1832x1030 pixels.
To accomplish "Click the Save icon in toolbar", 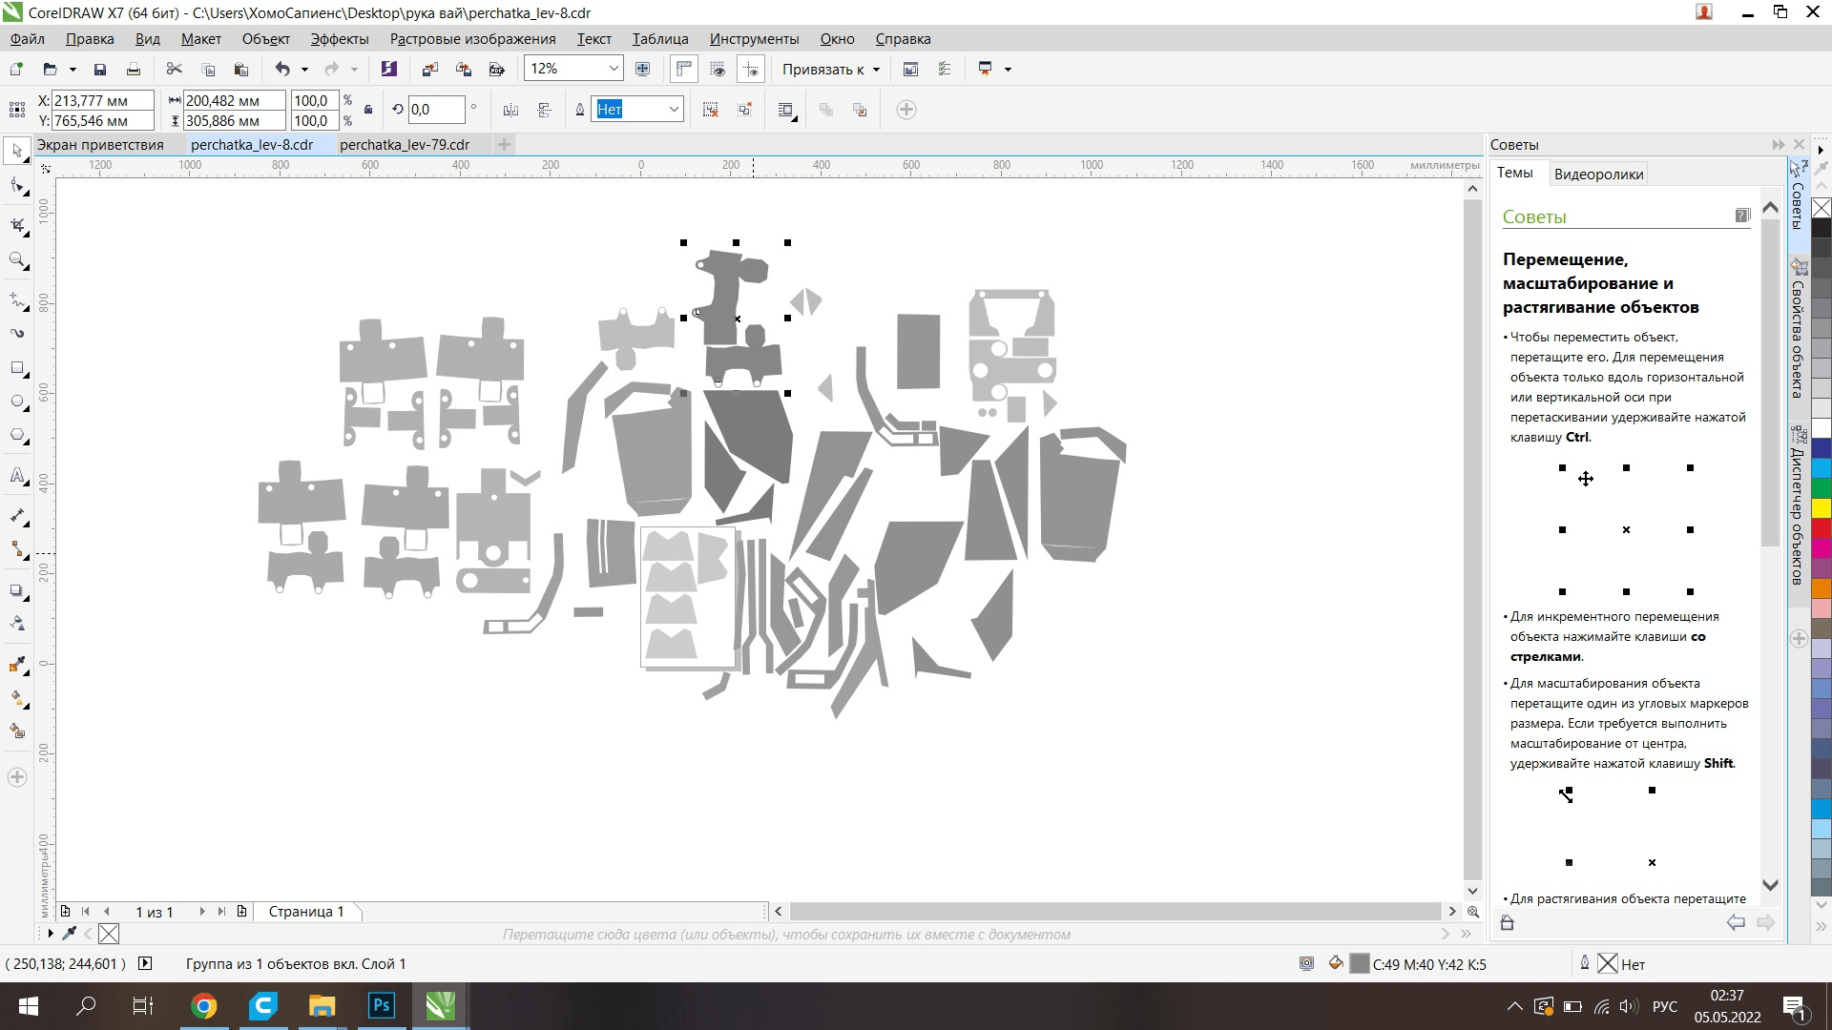I will pos(99,69).
